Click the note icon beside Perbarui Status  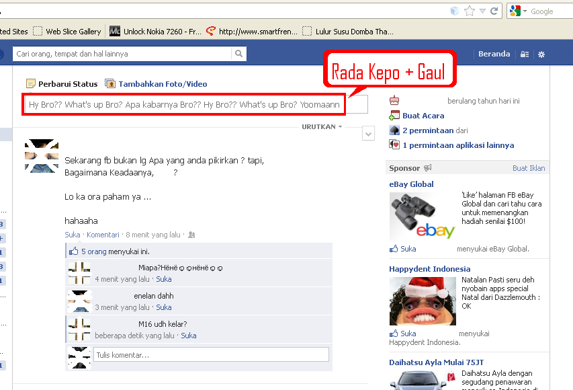click(31, 83)
